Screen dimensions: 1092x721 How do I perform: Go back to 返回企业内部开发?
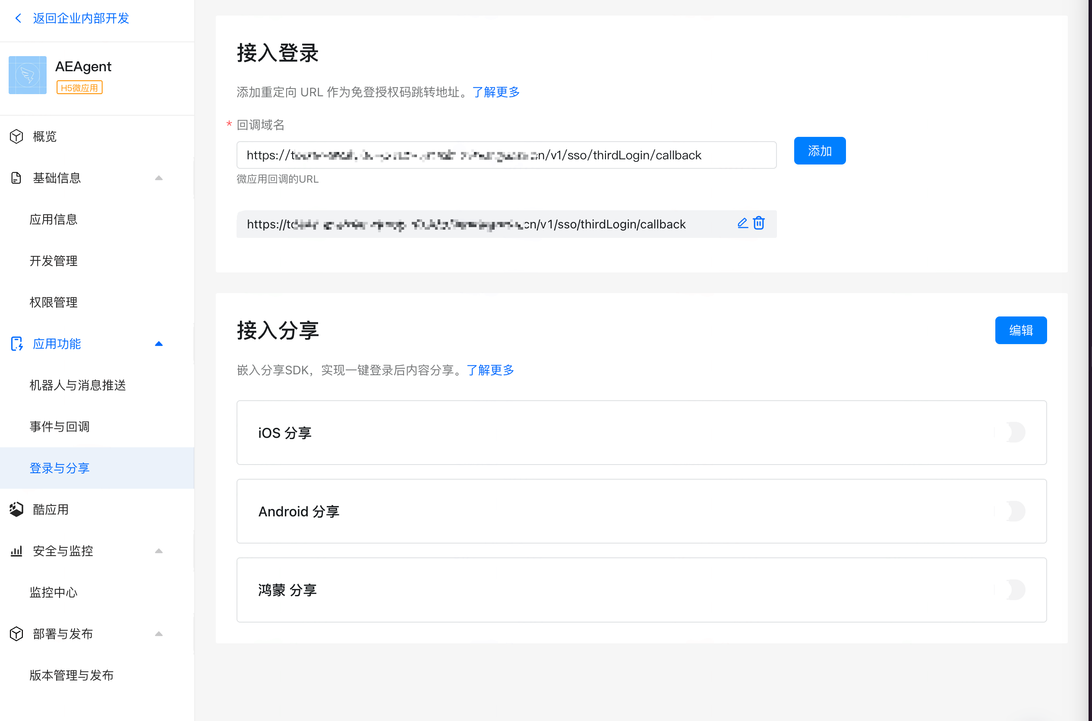coord(81,19)
